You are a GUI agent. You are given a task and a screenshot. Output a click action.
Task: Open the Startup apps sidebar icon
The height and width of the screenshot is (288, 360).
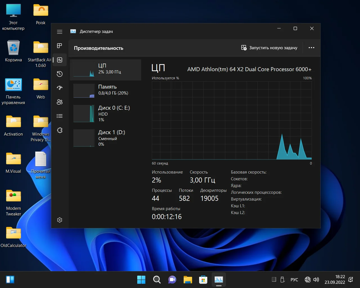(x=60, y=88)
